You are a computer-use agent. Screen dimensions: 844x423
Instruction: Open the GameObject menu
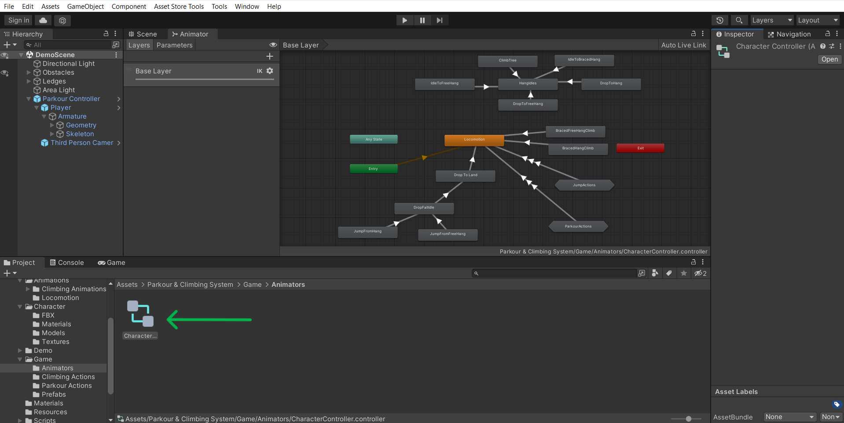coord(85,6)
